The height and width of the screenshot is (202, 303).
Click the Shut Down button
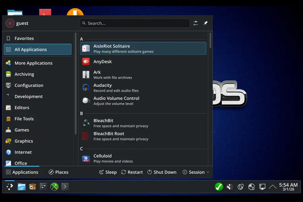[162, 172]
